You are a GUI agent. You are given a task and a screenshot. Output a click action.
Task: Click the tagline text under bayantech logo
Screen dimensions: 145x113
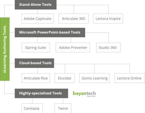click(x=91, y=96)
